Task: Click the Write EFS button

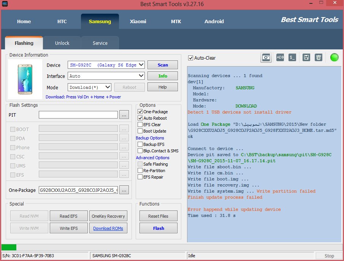Action: tap(69, 228)
